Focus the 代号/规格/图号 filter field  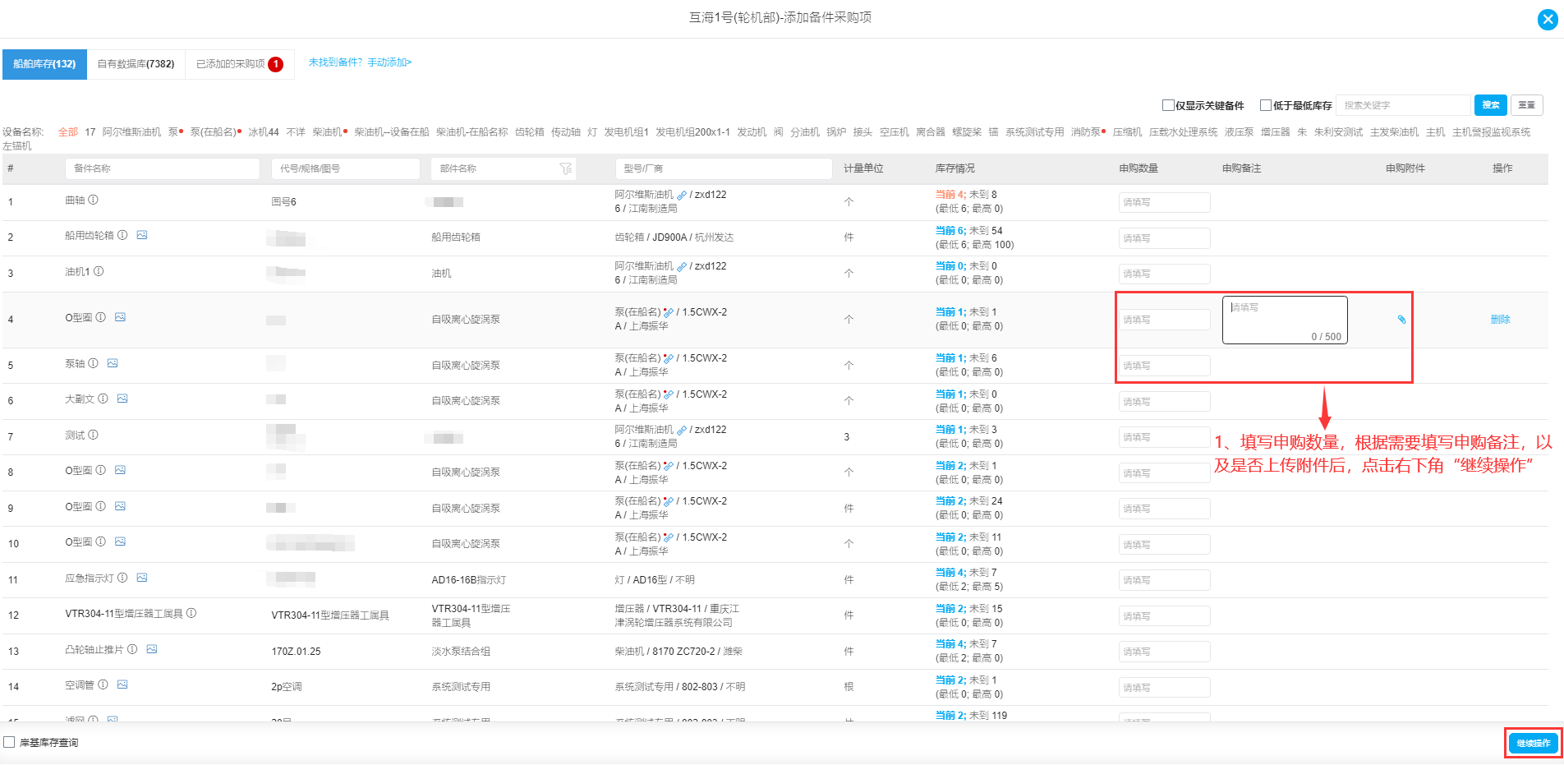[x=346, y=168]
